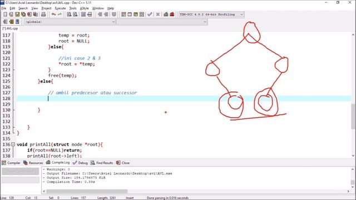Click the Run toolbar icon
Viewport: 356px width, 200px height.
130,14
